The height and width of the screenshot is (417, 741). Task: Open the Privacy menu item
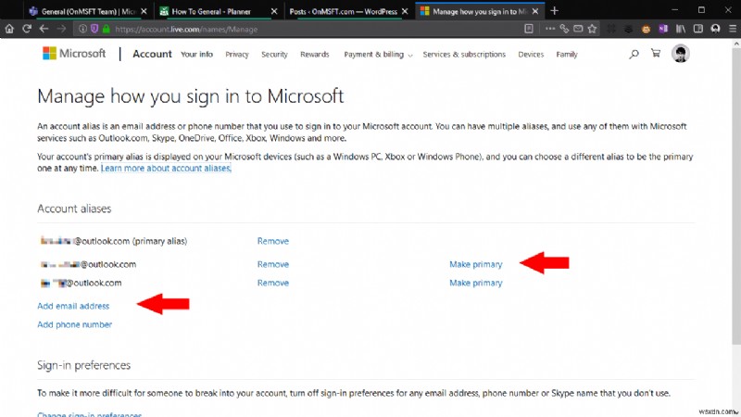click(237, 55)
